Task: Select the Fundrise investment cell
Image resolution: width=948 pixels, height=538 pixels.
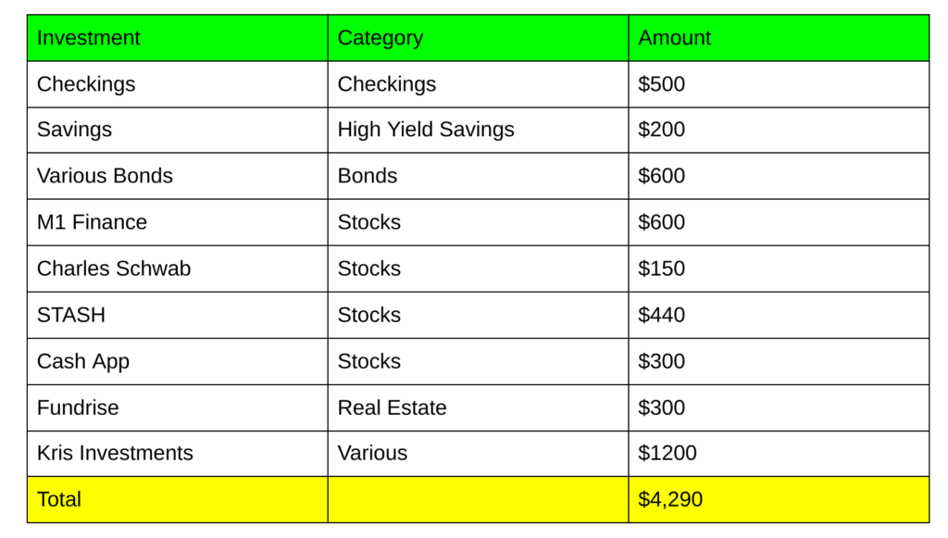Action: (x=78, y=407)
